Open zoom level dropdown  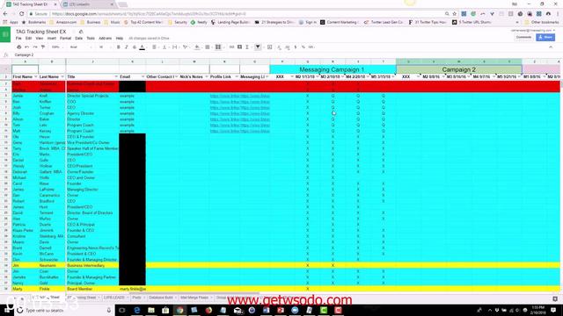click(x=56, y=47)
